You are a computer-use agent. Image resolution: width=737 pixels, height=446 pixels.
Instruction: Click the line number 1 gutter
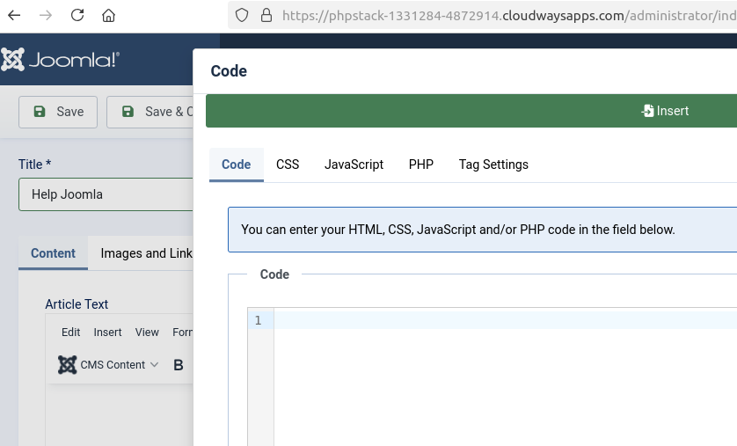pos(258,320)
